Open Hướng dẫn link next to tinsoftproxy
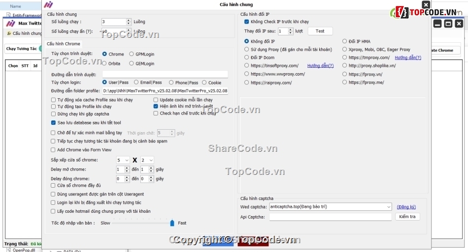The image size is (468, 252). [x=320, y=65]
